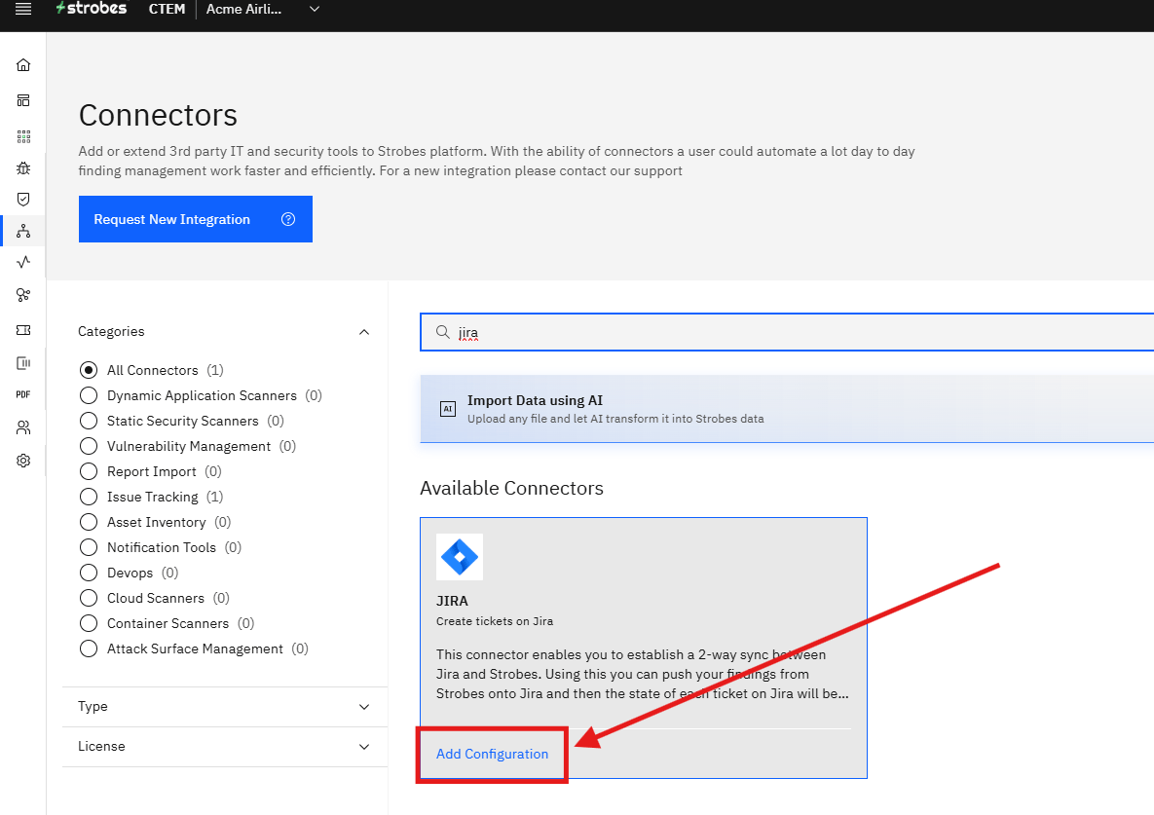Click the JIRA connector logo
Viewport: 1154px width, 815px height.
pos(460,558)
